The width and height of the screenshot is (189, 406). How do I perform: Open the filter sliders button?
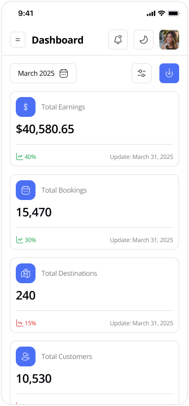click(x=142, y=73)
